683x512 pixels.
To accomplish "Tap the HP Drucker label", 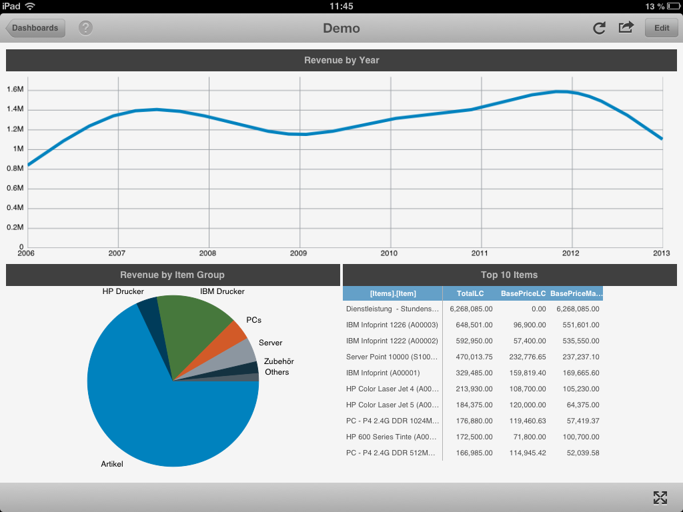I will pos(123,291).
